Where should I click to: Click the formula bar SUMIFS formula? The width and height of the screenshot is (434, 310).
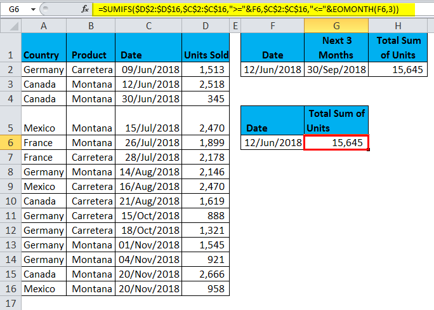point(248,10)
